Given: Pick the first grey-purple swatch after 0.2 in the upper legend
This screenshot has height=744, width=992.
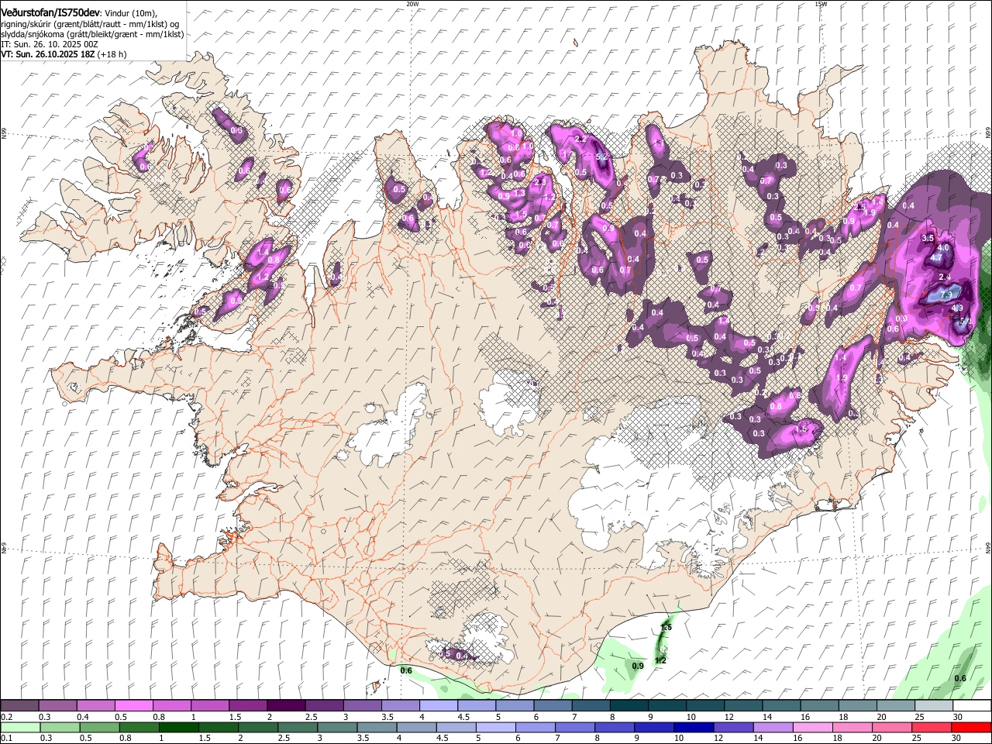Looking at the screenshot, I should tap(19, 706).
